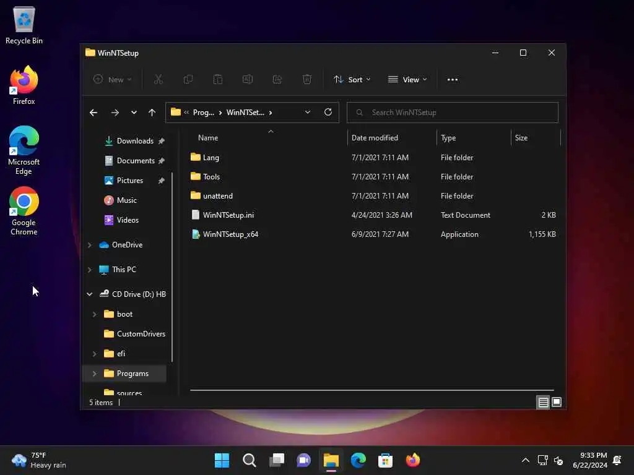The height and width of the screenshot is (475, 634).
Task: Open the weather widget Heavy rain
Action: pyautogui.click(x=39, y=460)
